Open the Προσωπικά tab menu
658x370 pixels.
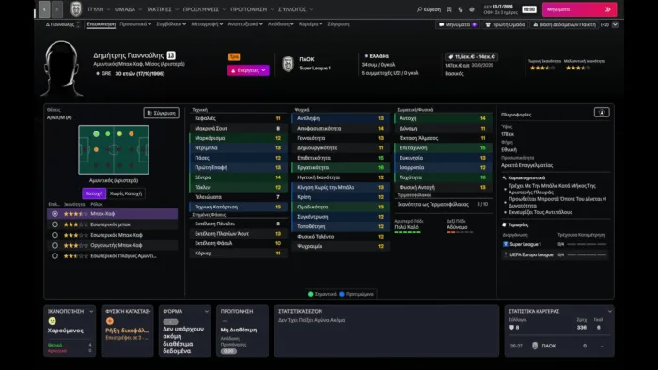(x=135, y=24)
